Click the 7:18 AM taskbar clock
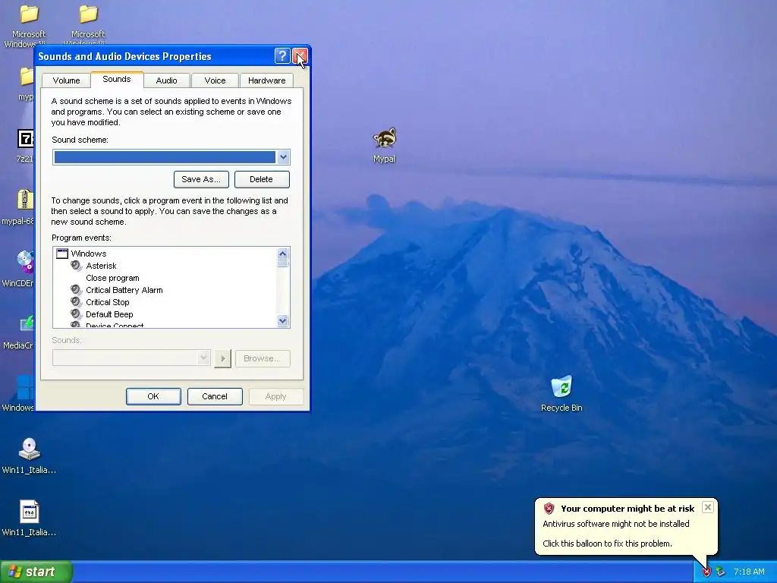This screenshot has width=777, height=583. 749,572
